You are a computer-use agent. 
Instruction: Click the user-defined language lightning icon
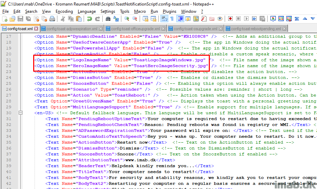coord(188,19)
